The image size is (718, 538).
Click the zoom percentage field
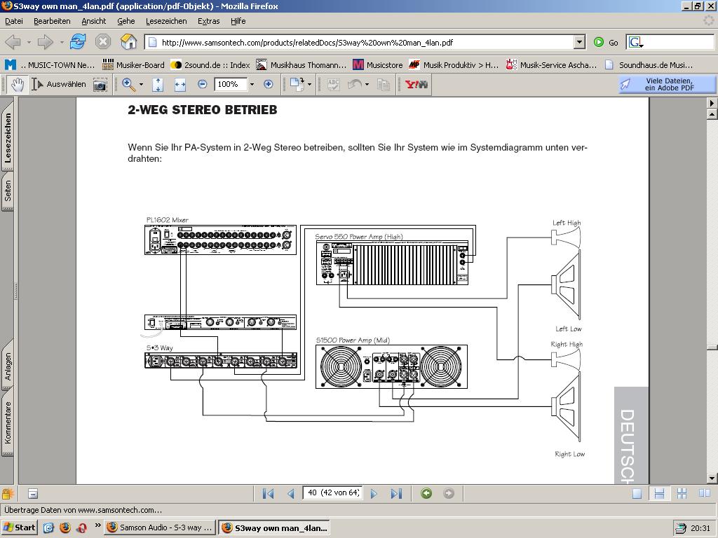[x=231, y=84]
